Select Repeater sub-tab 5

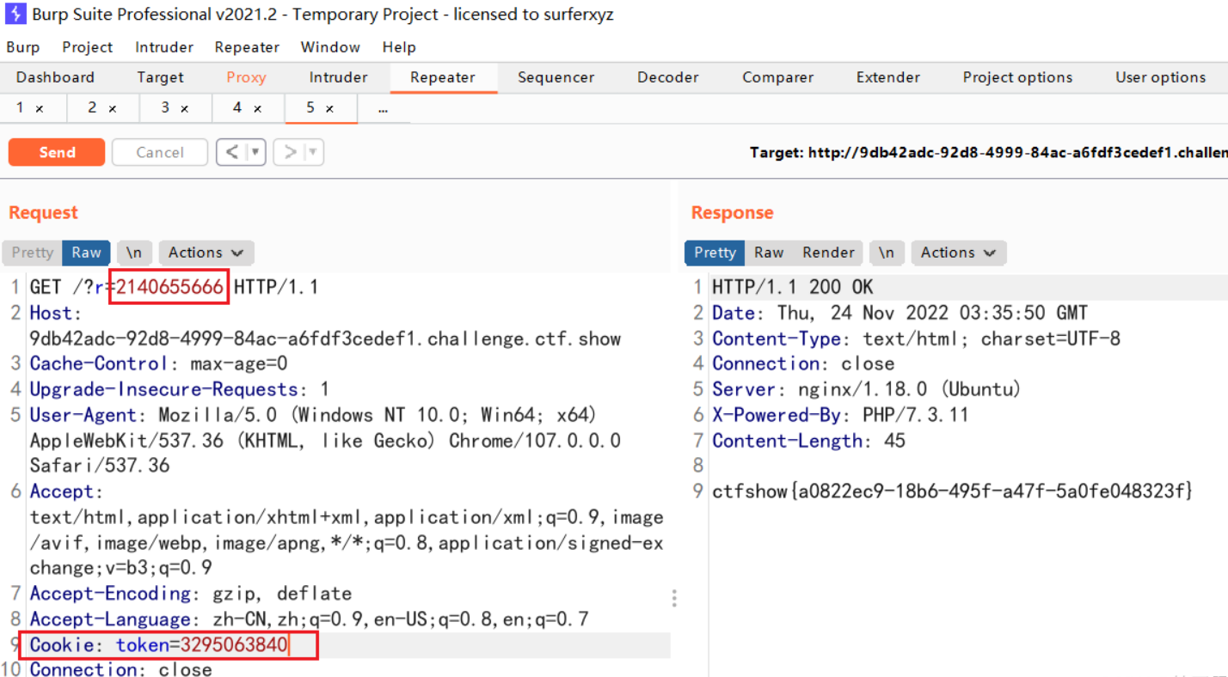310,108
